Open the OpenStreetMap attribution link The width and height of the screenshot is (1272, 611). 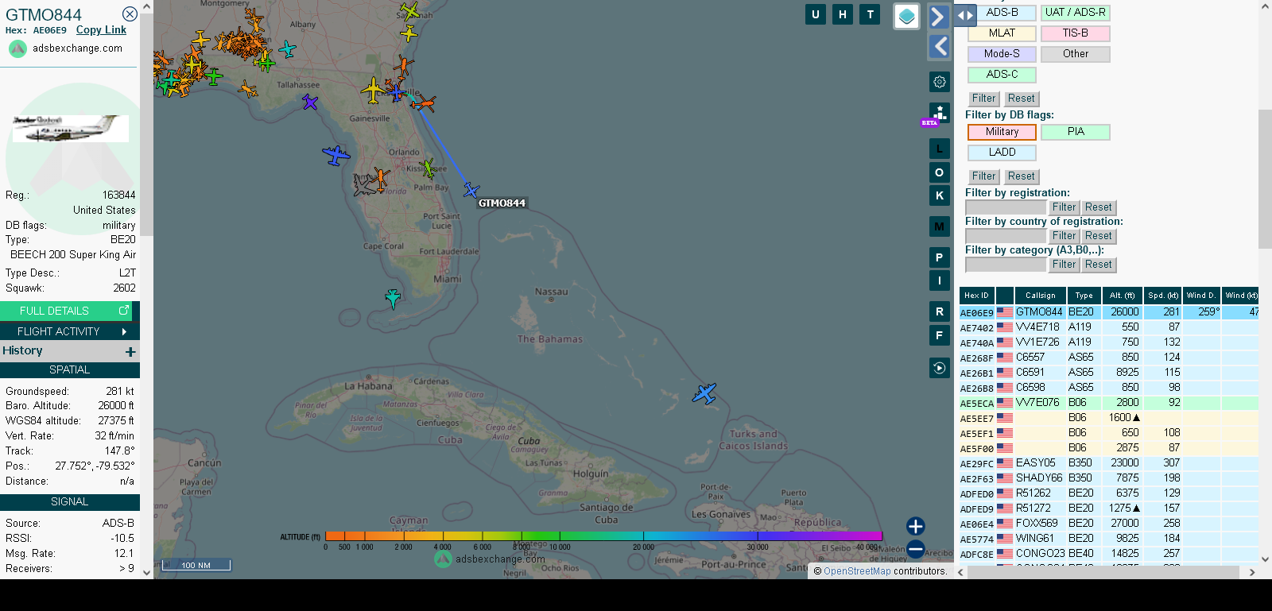[857, 571]
